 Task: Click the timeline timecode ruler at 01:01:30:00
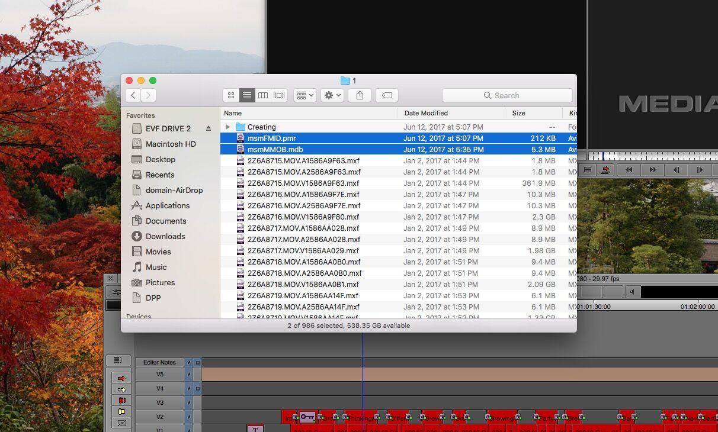pyautogui.click(x=593, y=307)
